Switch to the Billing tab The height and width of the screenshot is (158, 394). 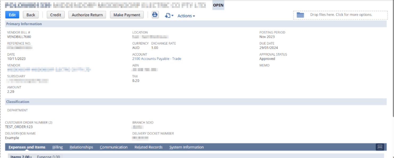pyautogui.click(x=57, y=147)
